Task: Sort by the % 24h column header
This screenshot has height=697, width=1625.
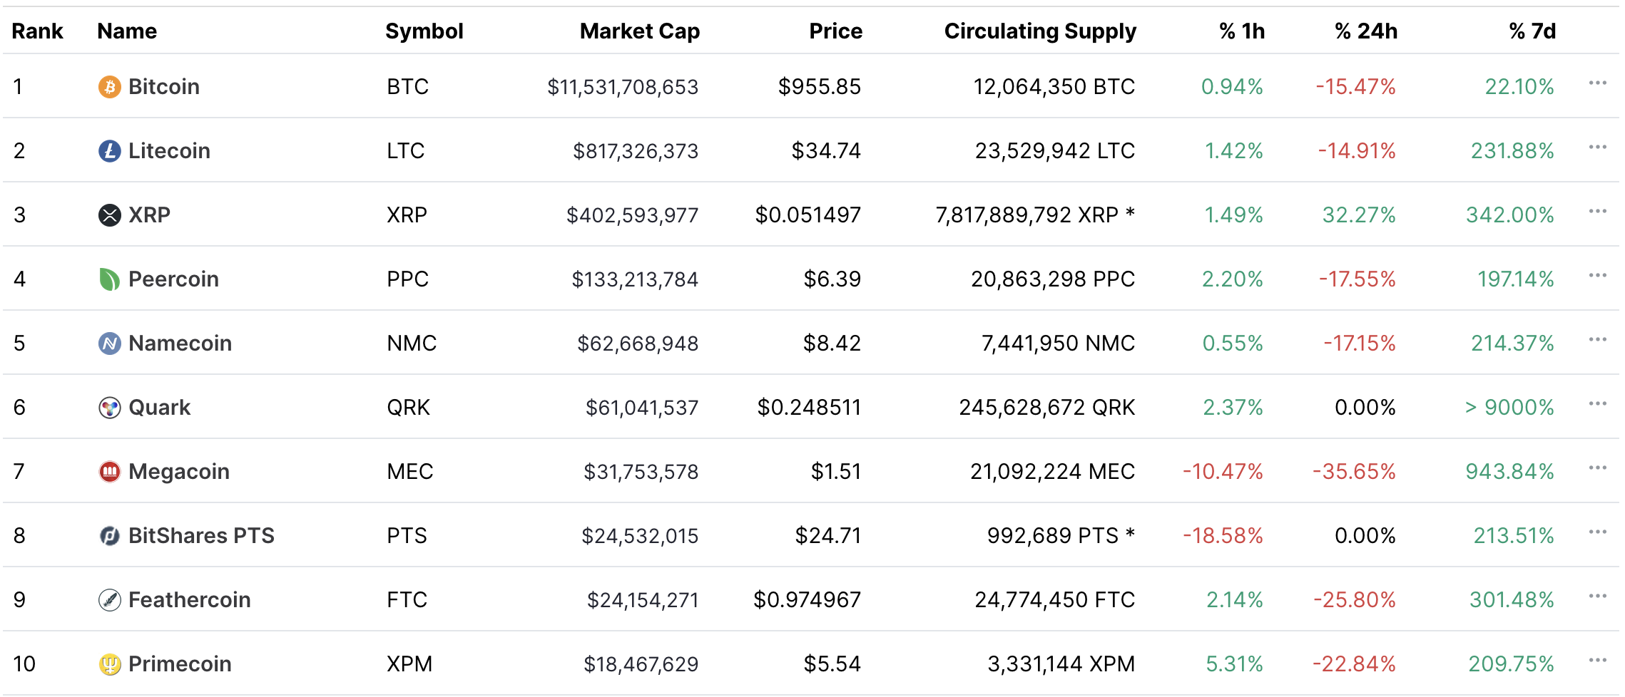Action: click(1365, 31)
